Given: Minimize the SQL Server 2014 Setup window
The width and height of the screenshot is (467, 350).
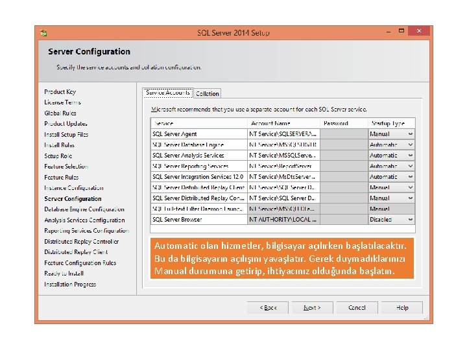Looking at the screenshot, I should 389,31.
